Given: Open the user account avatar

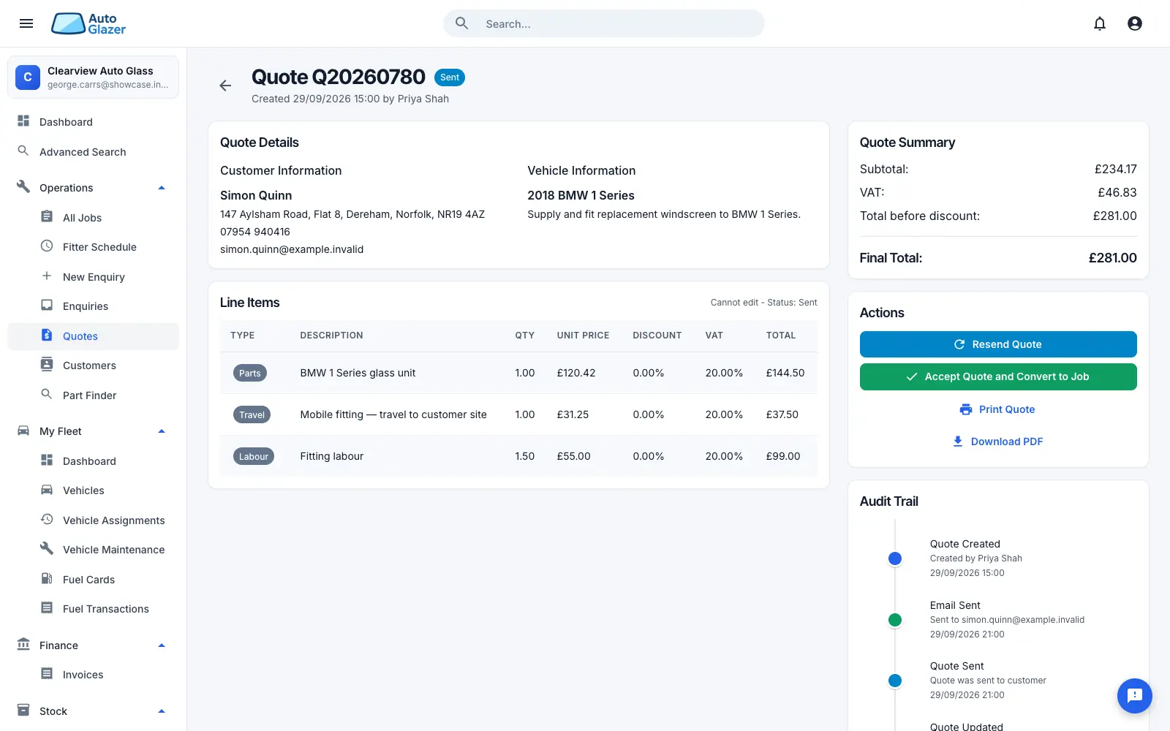Looking at the screenshot, I should point(1135,23).
